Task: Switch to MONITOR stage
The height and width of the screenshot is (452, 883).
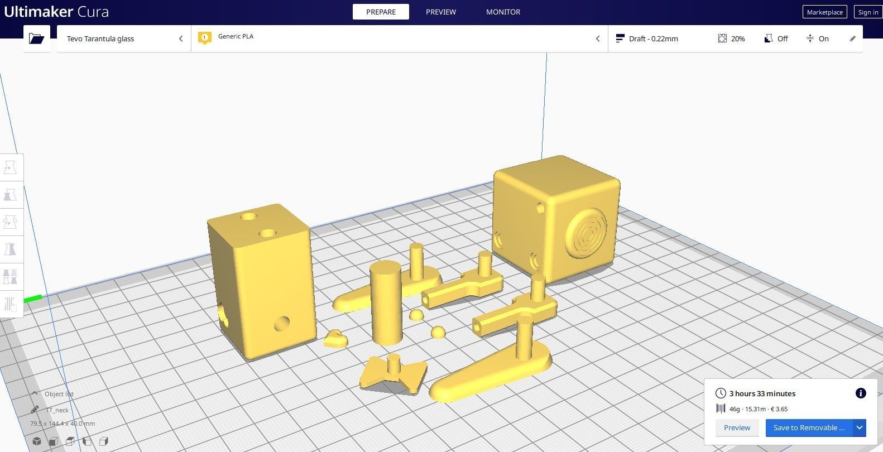Action: coord(503,12)
